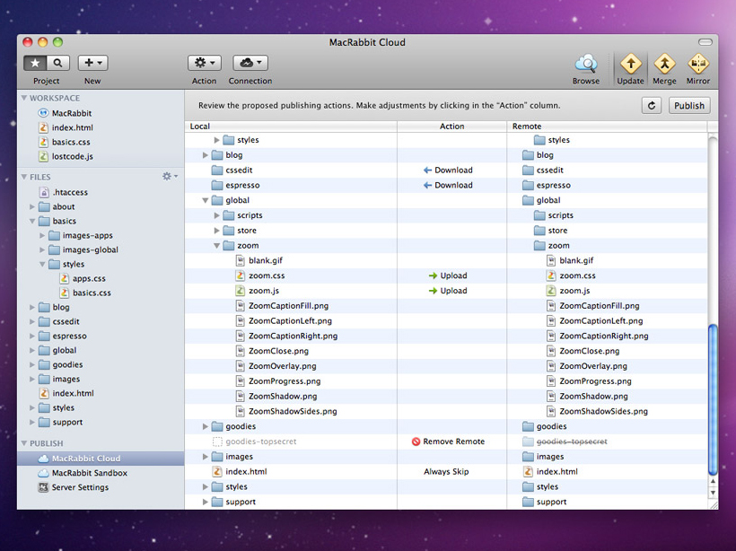Click the toolbar toggle pill button

[705, 42]
